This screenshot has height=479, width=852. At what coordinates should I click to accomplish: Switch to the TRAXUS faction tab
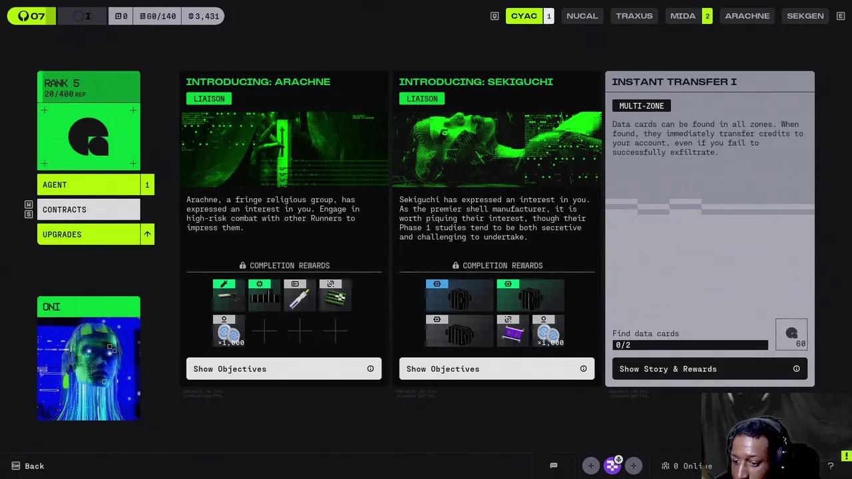pyautogui.click(x=634, y=16)
